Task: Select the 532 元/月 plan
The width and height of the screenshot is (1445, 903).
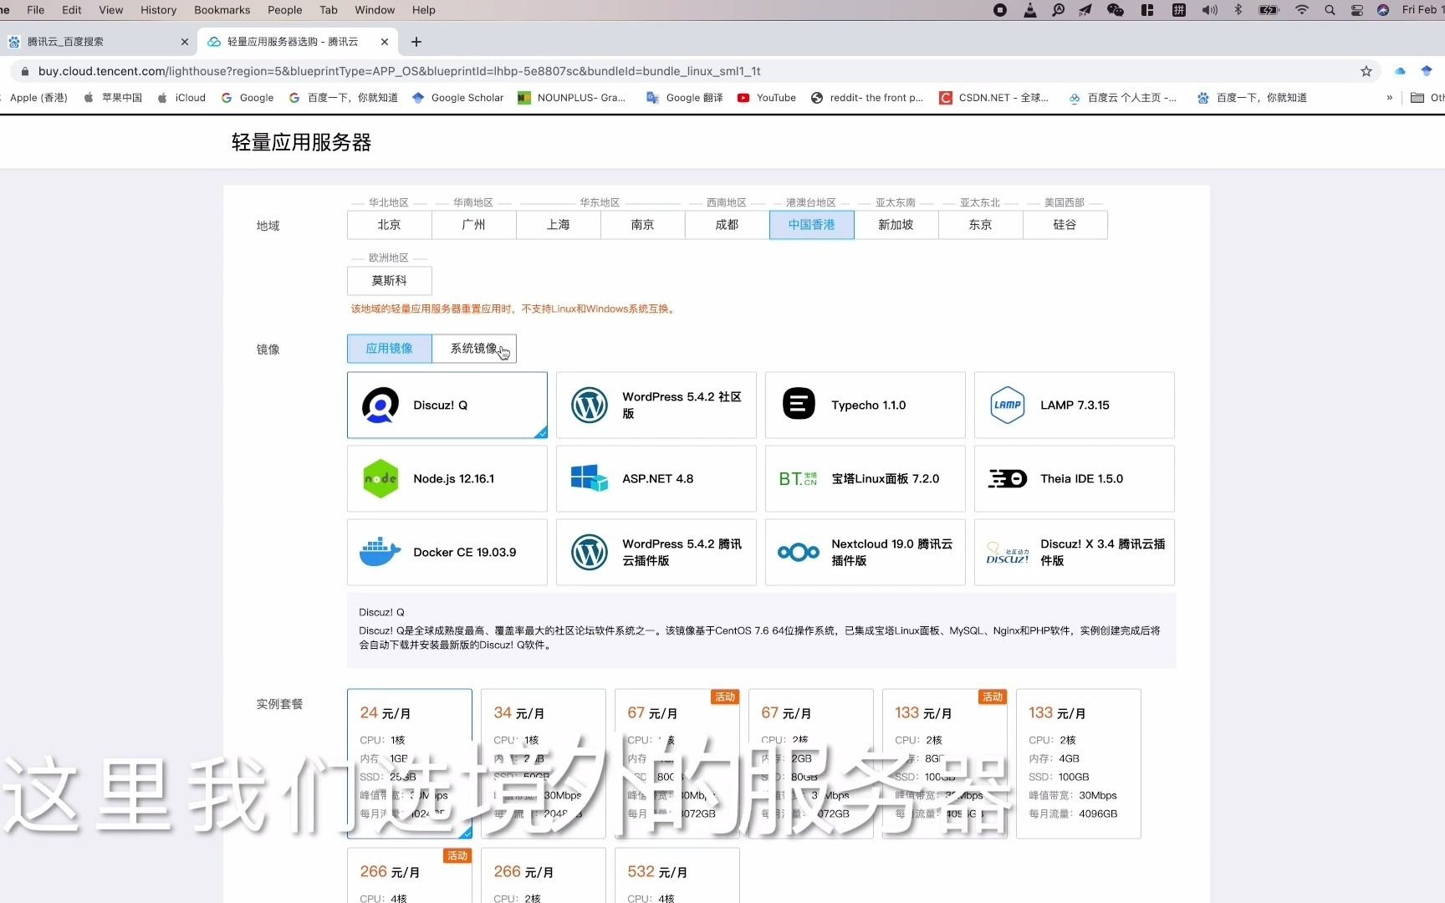Action: (677, 875)
